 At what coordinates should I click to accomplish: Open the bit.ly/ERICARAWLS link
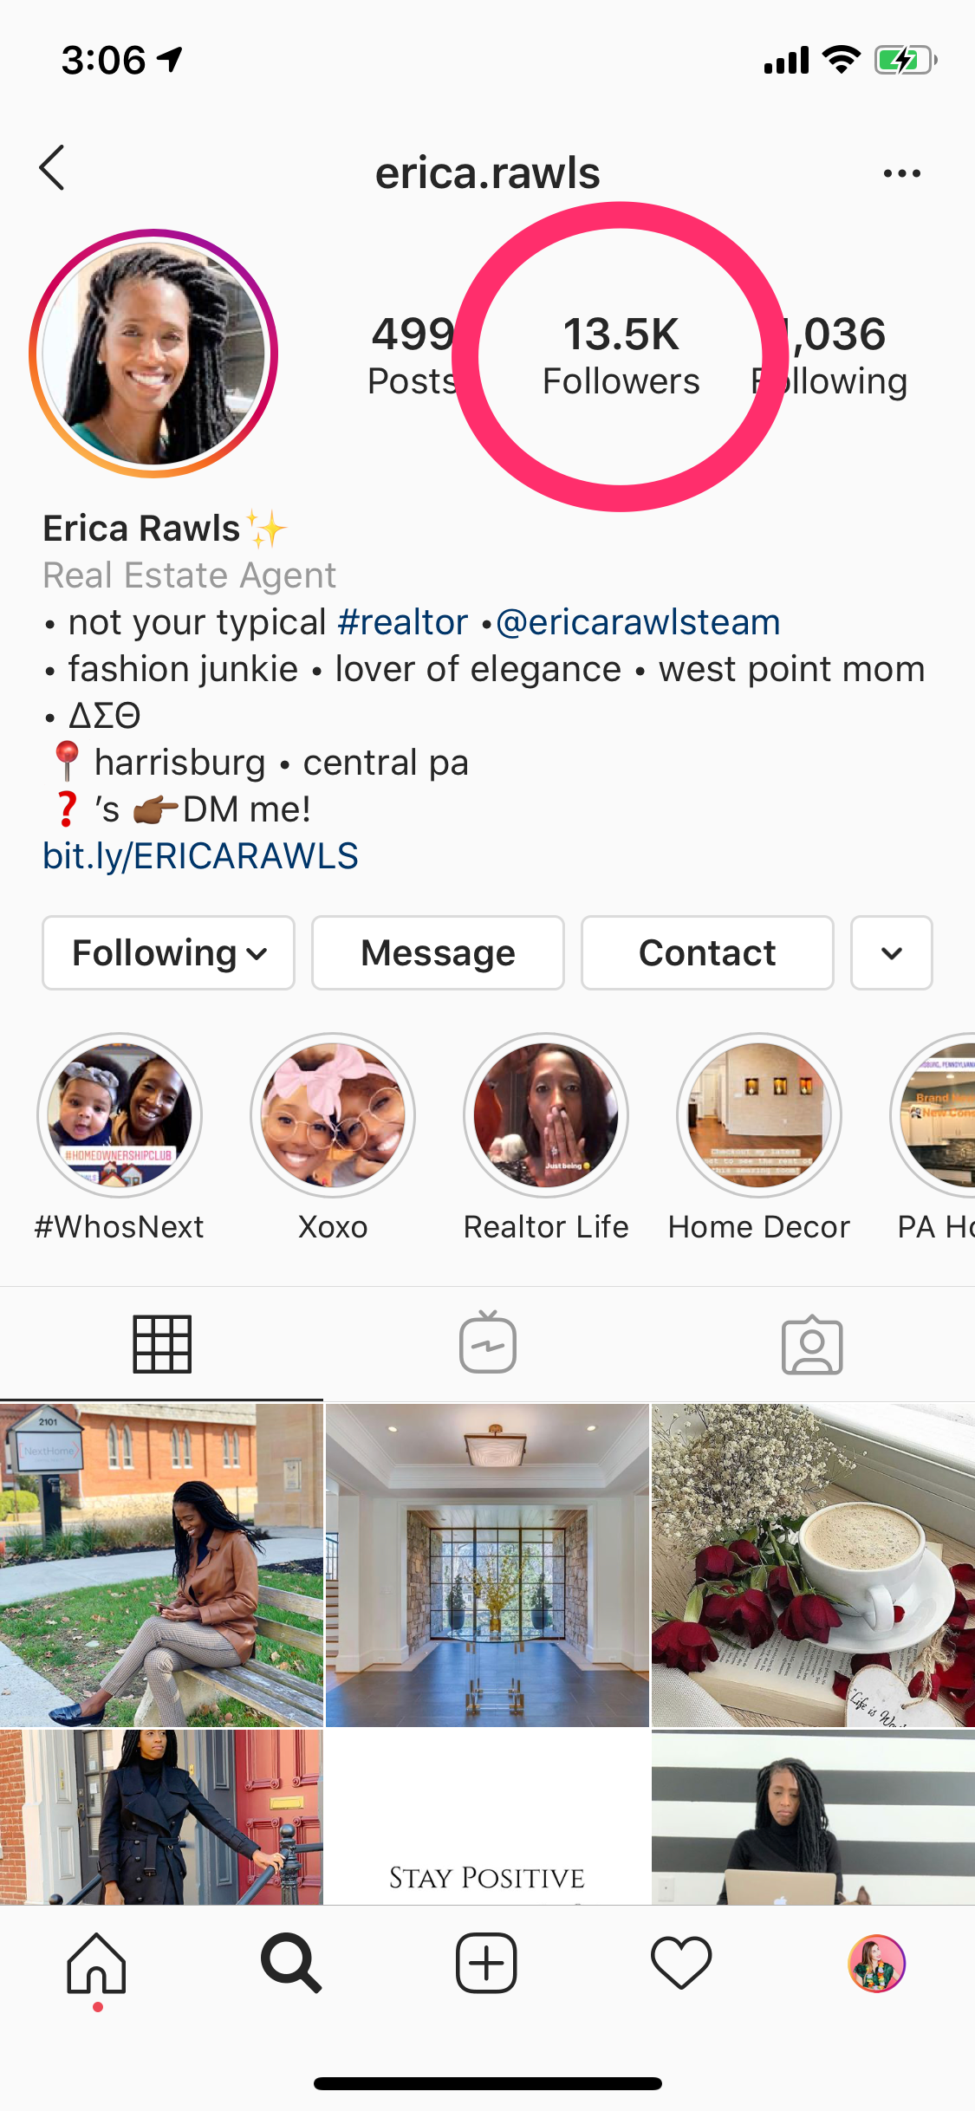(x=200, y=856)
